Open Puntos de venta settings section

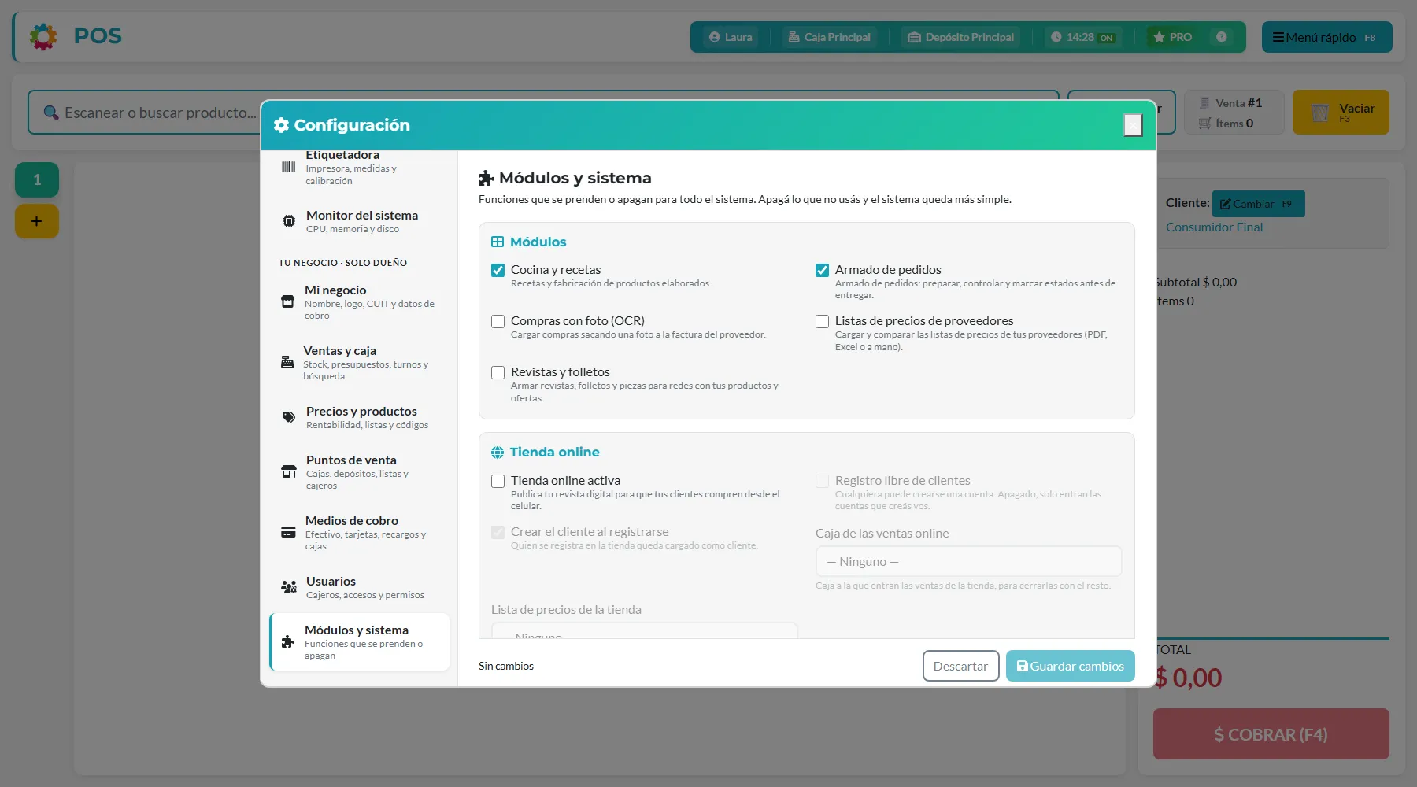click(x=360, y=472)
